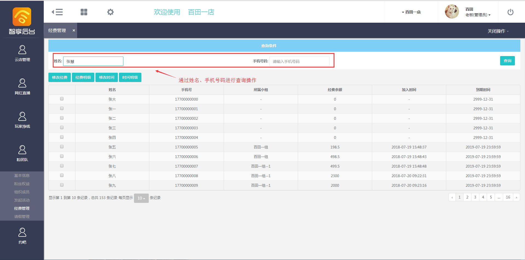
Task: Click balance value 198.5
Action: click(335, 147)
